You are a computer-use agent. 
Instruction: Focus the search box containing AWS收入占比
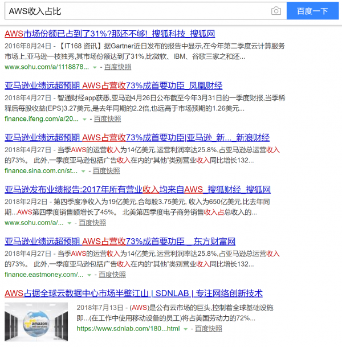(137, 11)
